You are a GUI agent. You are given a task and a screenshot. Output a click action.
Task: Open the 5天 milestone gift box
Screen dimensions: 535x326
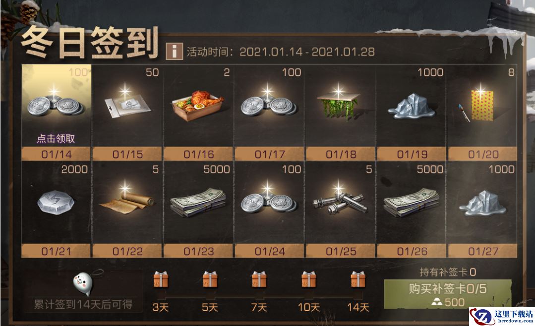[210, 280]
